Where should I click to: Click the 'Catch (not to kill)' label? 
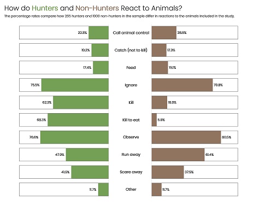[131, 50]
